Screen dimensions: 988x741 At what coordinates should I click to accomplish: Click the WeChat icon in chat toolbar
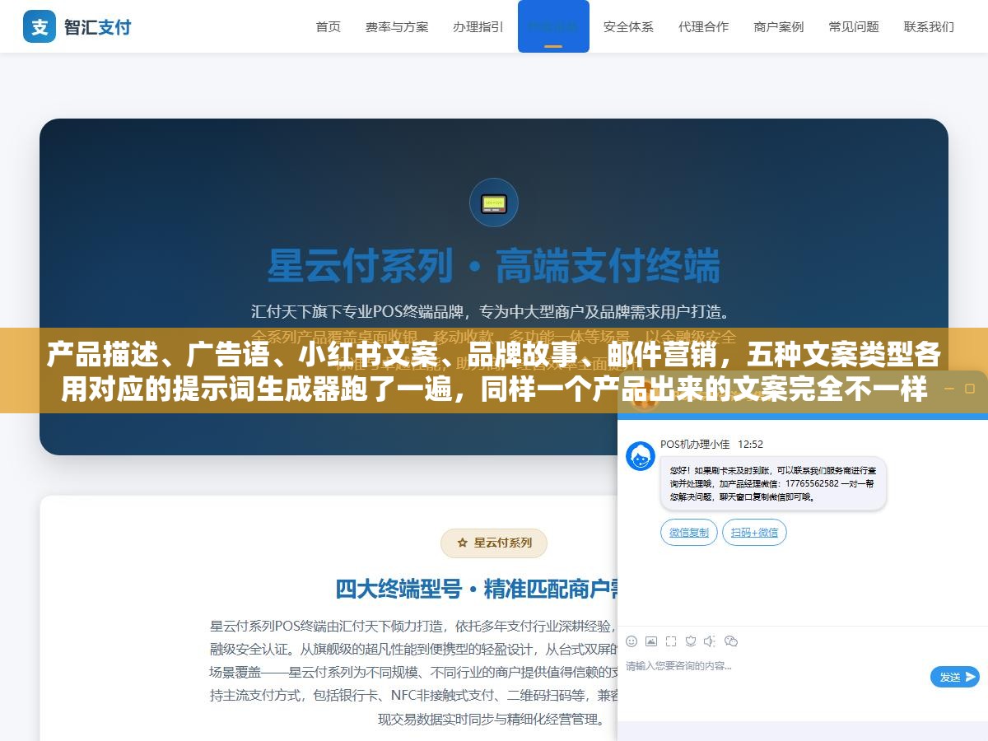731,641
